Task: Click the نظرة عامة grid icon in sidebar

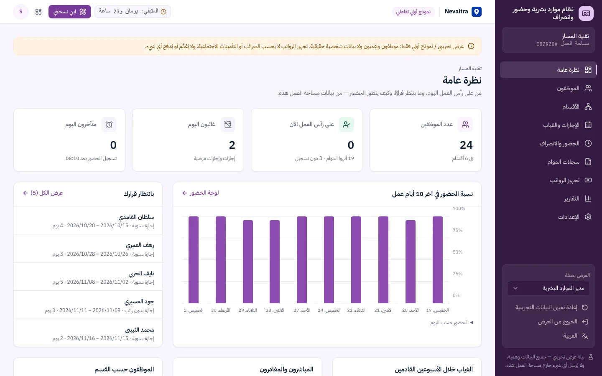Action: [x=588, y=70]
